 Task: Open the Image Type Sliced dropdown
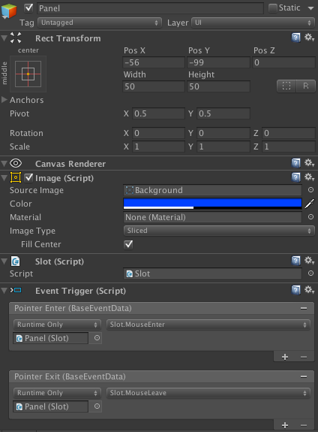click(x=219, y=231)
